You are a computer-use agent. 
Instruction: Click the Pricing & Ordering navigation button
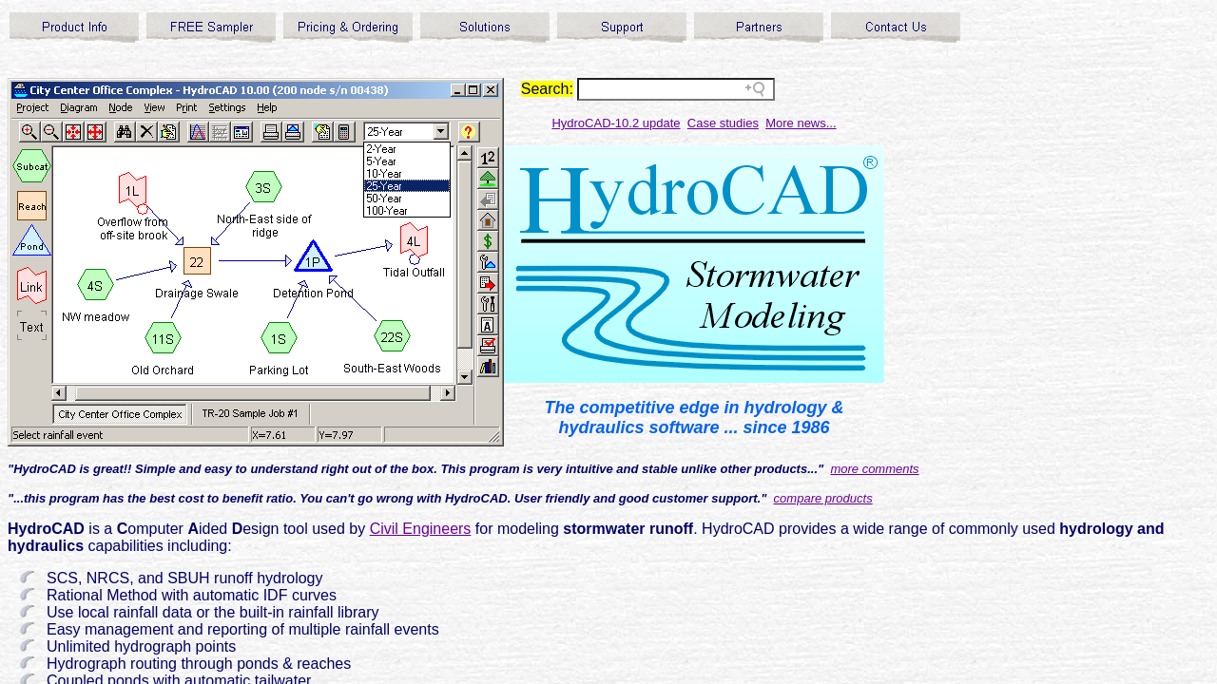348,28
